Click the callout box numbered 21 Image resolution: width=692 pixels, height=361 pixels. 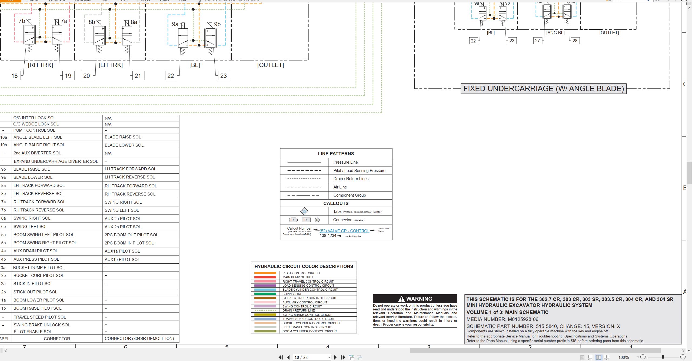click(x=138, y=76)
